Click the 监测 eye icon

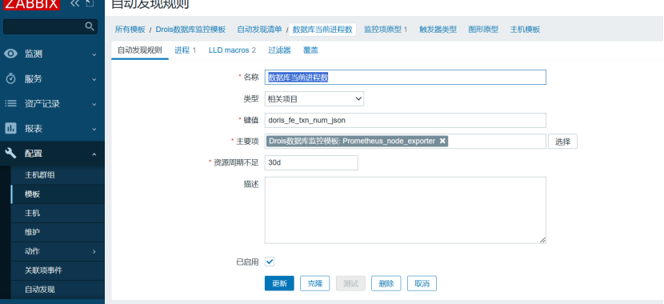(11, 54)
